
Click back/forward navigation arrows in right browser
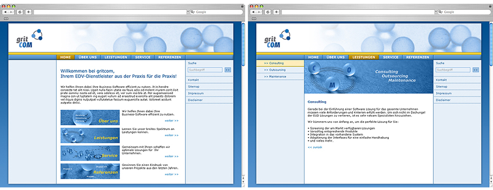256,12
